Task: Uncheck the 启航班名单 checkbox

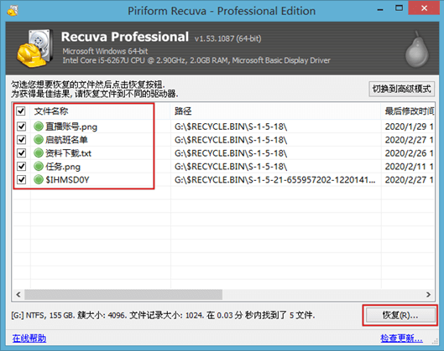Action: click(x=22, y=140)
